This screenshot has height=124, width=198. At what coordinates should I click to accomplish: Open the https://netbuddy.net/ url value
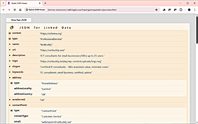[x=52, y=50]
